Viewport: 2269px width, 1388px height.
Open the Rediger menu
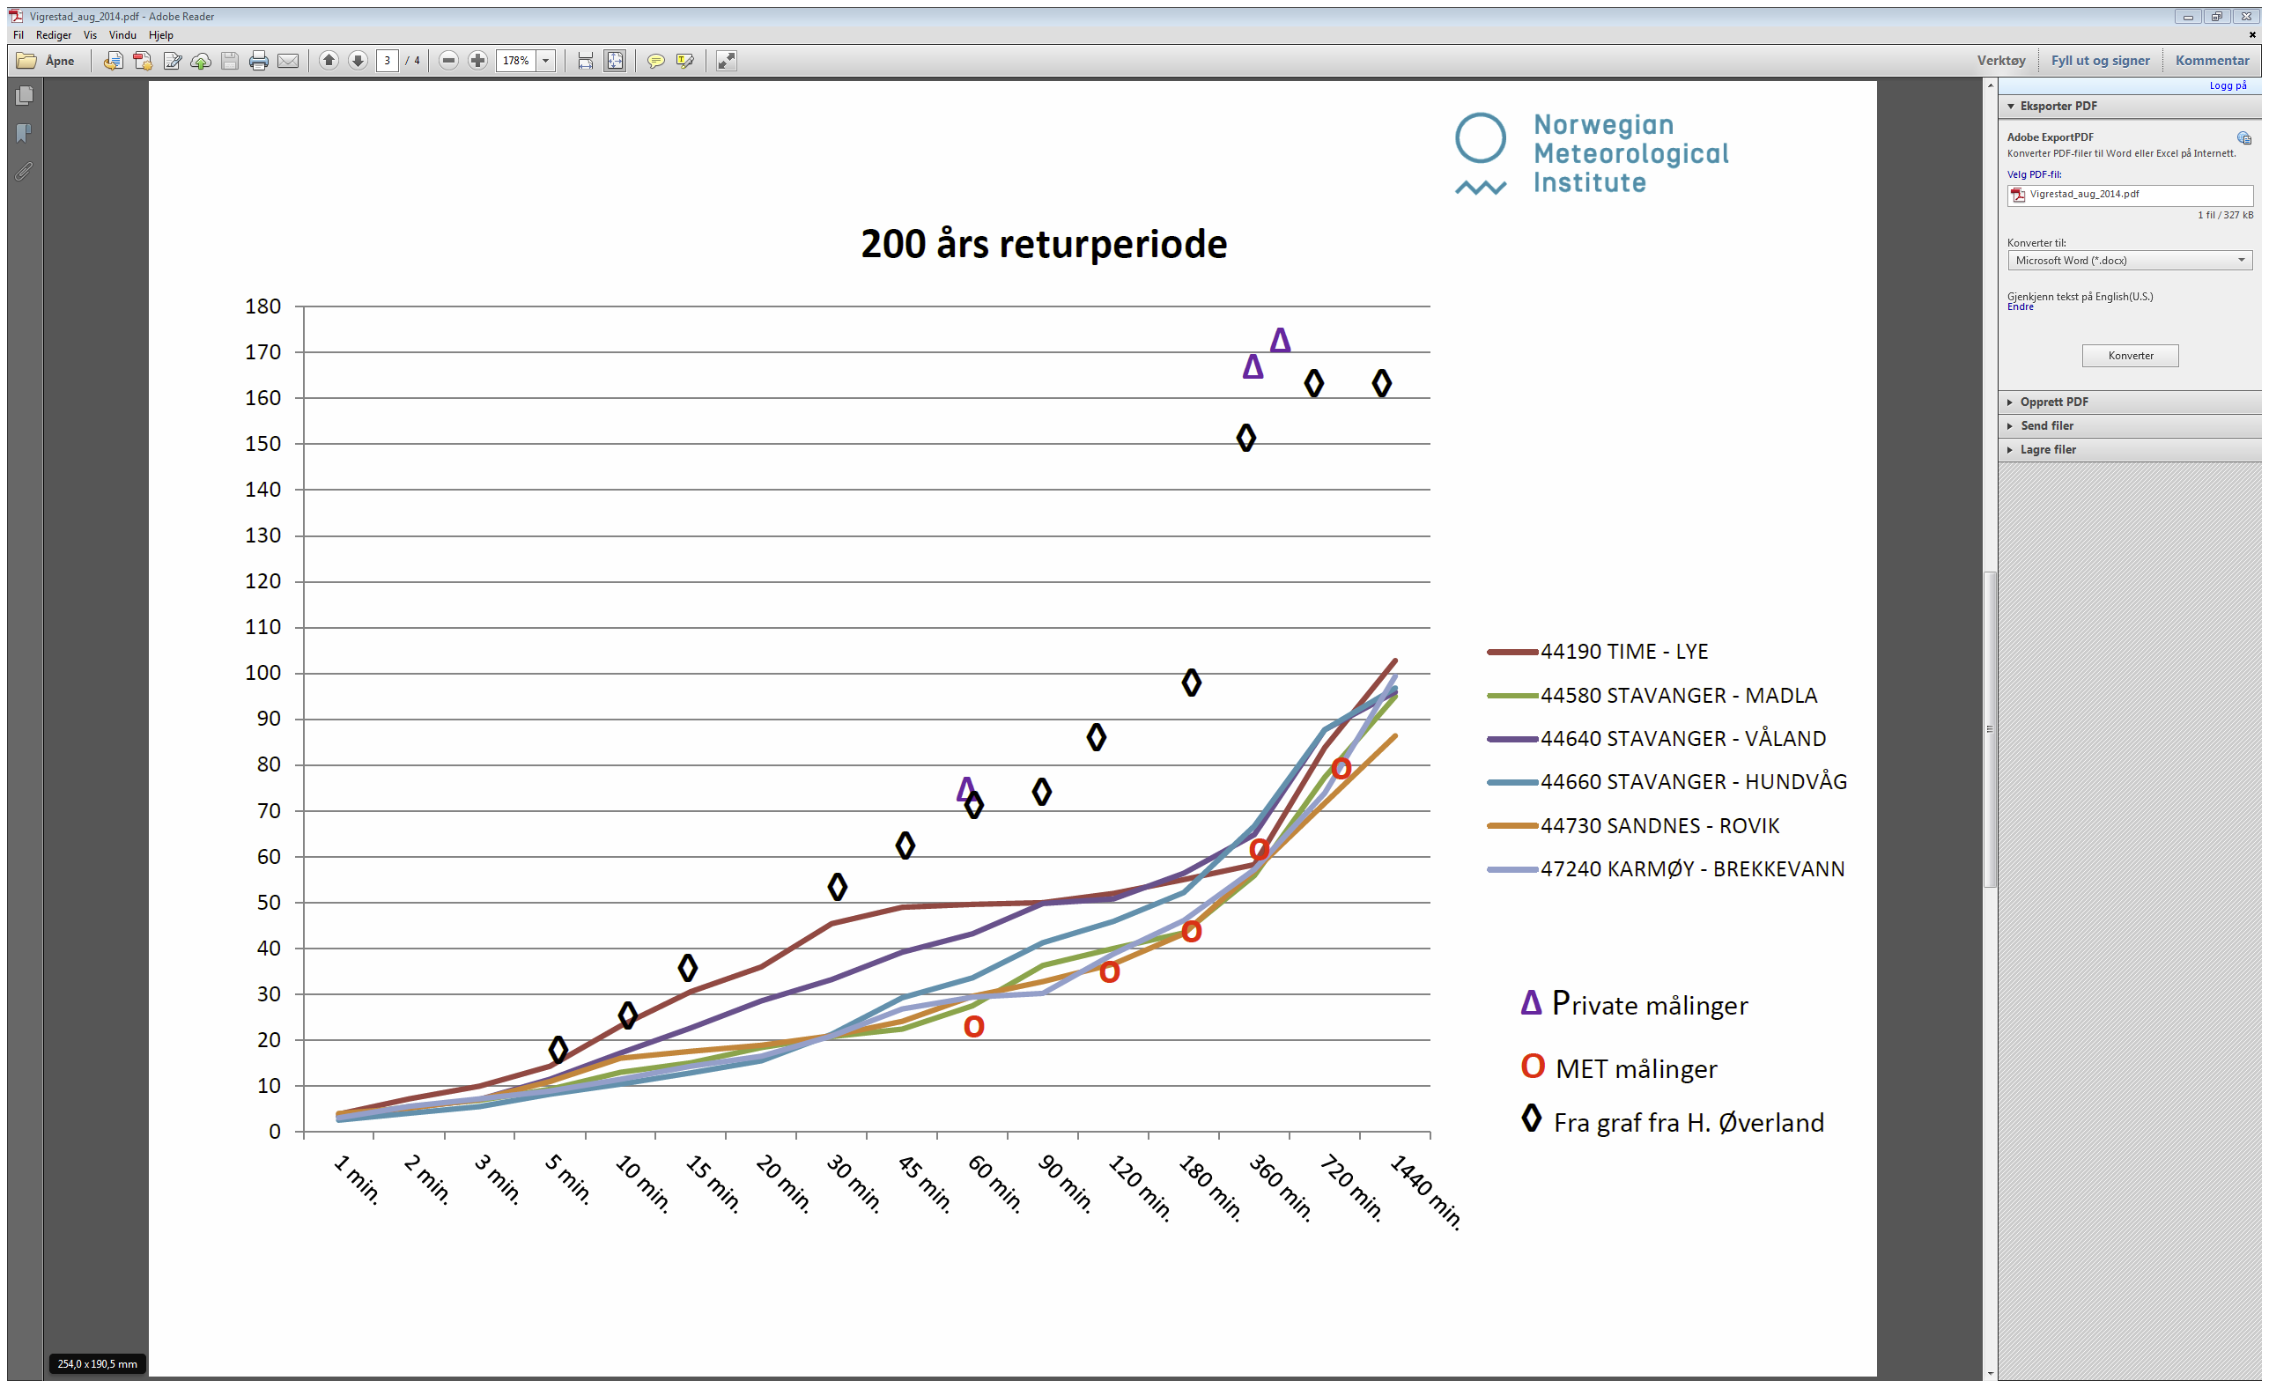point(54,35)
